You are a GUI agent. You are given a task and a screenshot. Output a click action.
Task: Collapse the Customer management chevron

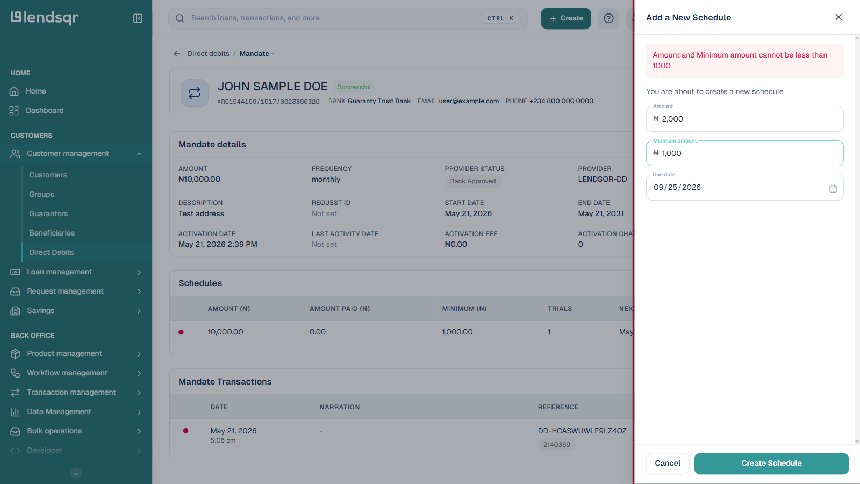139,154
